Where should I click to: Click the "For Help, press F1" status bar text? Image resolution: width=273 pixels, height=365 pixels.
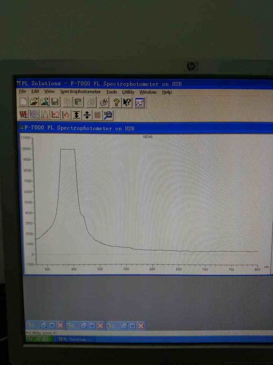click(x=41, y=333)
